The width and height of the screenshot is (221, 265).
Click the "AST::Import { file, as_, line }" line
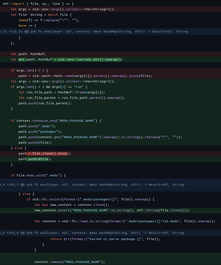[38, 4]
